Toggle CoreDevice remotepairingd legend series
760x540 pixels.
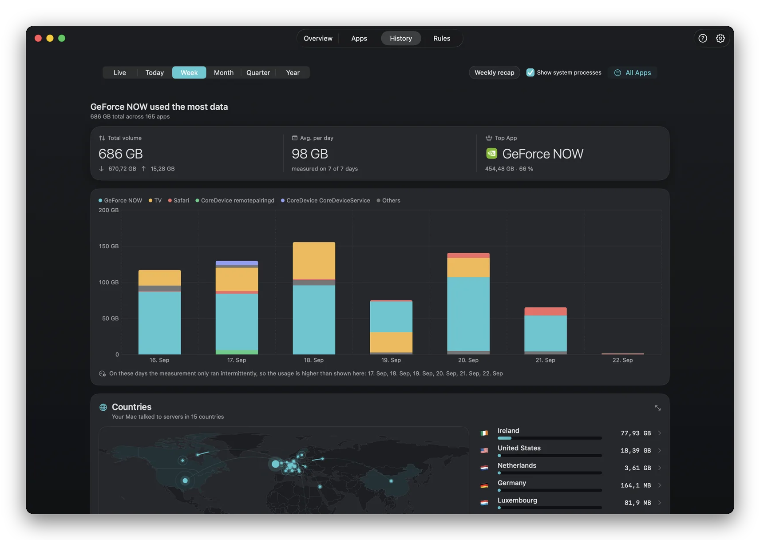(235, 201)
